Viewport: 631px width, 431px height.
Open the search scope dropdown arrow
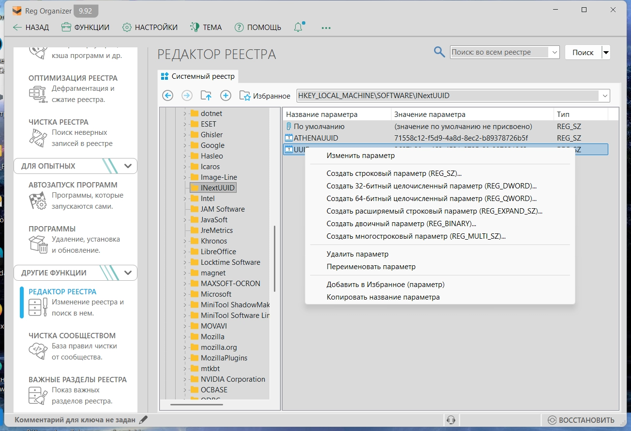pos(554,52)
